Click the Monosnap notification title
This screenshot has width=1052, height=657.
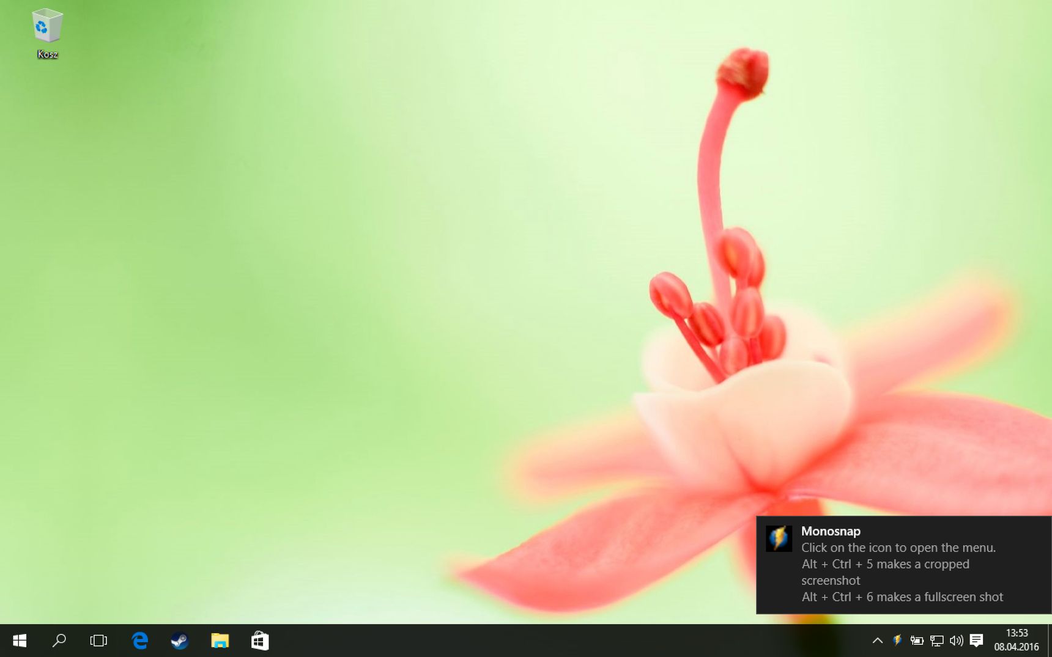point(831,531)
